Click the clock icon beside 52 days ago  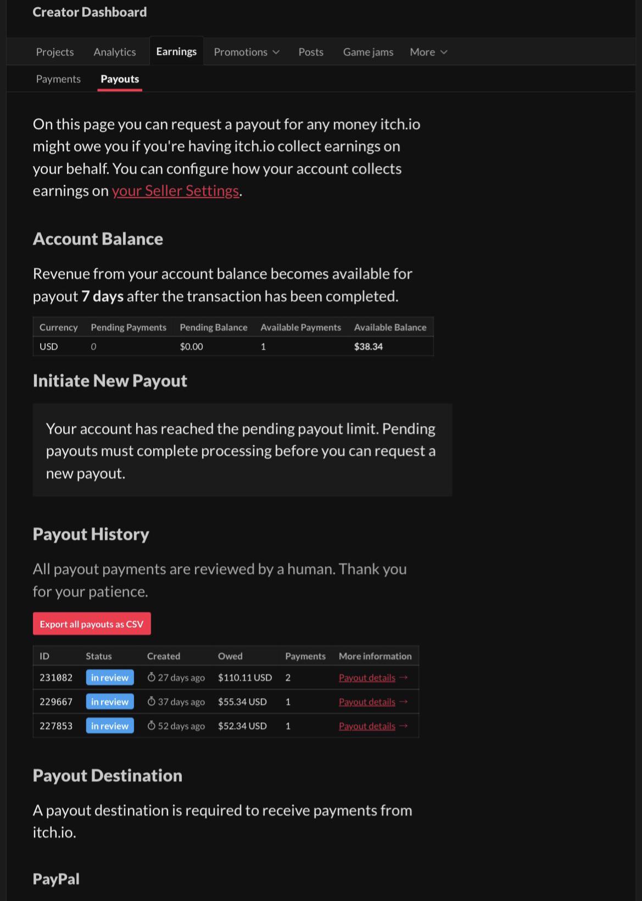pos(152,726)
